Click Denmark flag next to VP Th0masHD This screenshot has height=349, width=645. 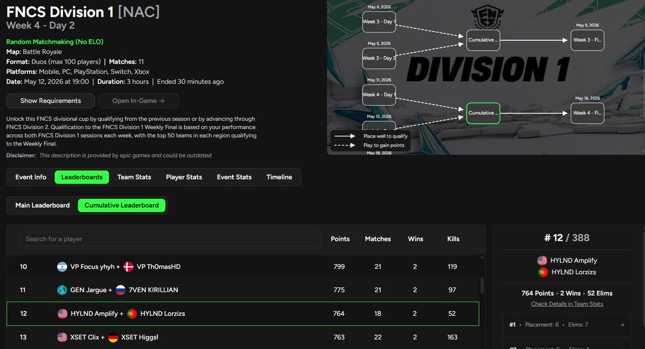pyautogui.click(x=128, y=267)
